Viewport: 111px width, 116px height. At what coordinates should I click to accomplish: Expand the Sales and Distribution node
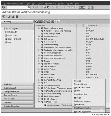click(x=39, y=55)
